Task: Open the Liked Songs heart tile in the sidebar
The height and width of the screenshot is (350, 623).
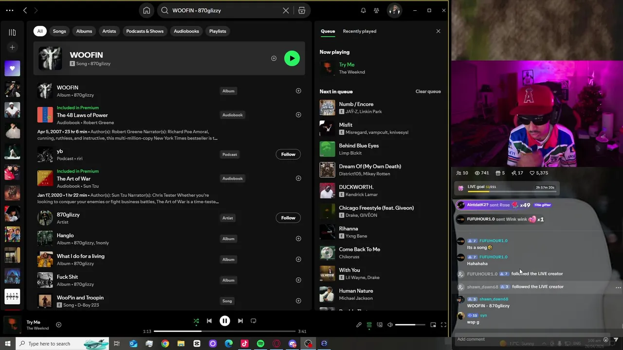Action: [12, 69]
